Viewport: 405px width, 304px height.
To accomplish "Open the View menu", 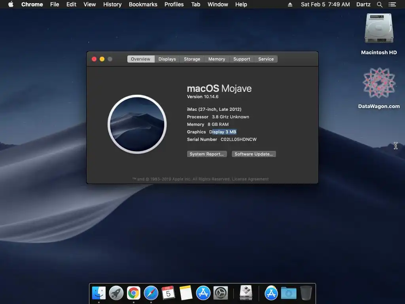I will (90, 4).
